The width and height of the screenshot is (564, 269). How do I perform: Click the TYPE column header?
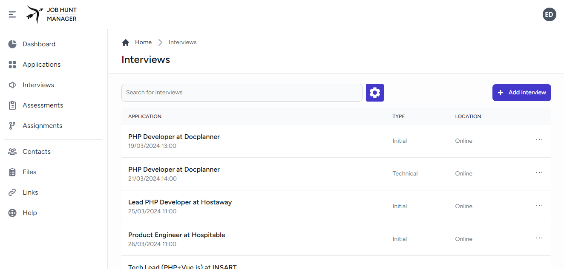pyautogui.click(x=399, y=116)
